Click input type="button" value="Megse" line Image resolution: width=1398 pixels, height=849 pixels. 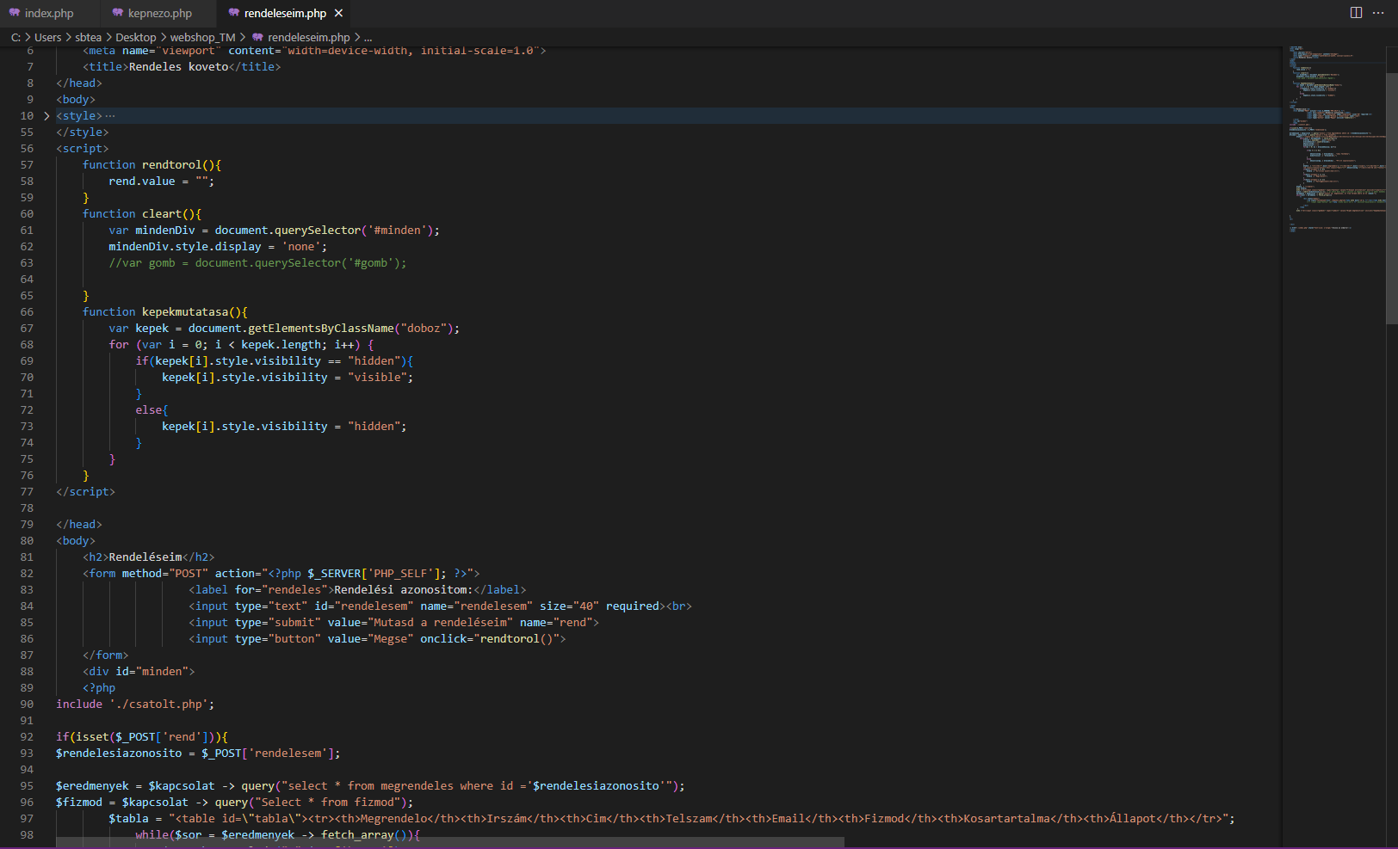(x=377, y=639)
